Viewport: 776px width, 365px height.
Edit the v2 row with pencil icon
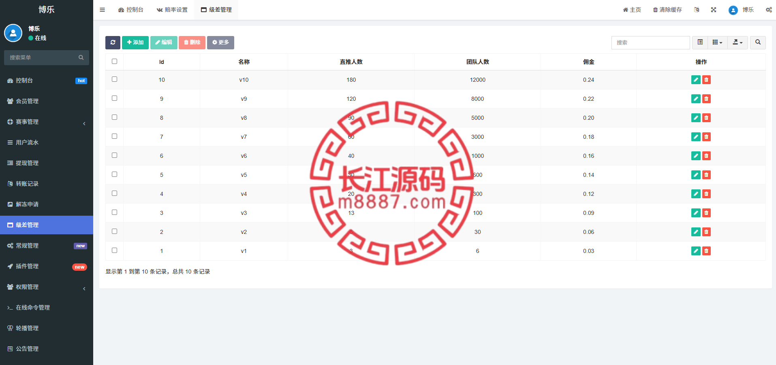(x=696, y=232)
